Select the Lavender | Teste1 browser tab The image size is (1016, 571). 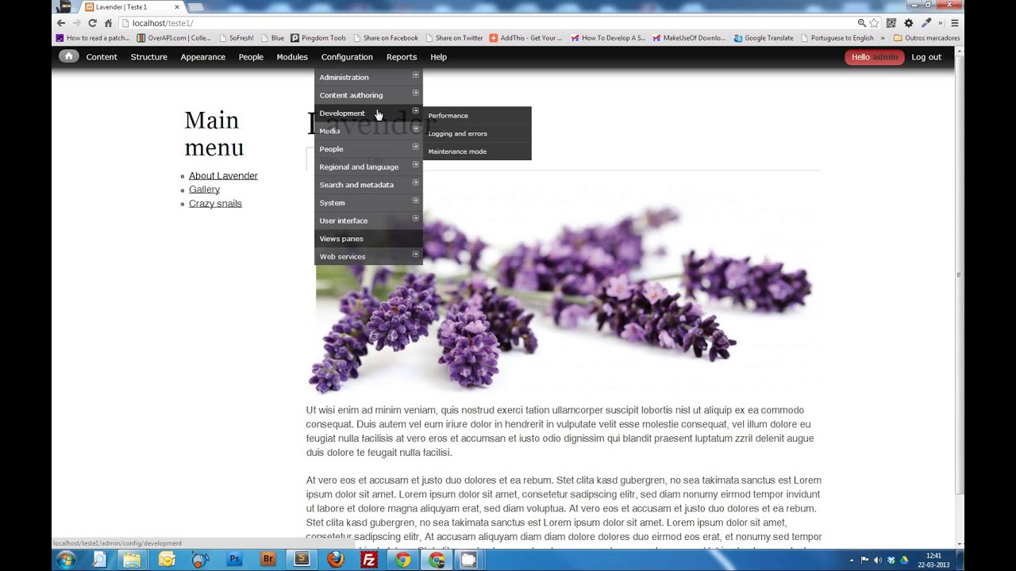click(131, 7)
